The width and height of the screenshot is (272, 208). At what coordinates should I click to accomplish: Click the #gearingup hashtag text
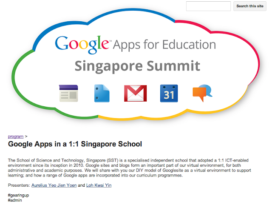click(x=18, y=195)
